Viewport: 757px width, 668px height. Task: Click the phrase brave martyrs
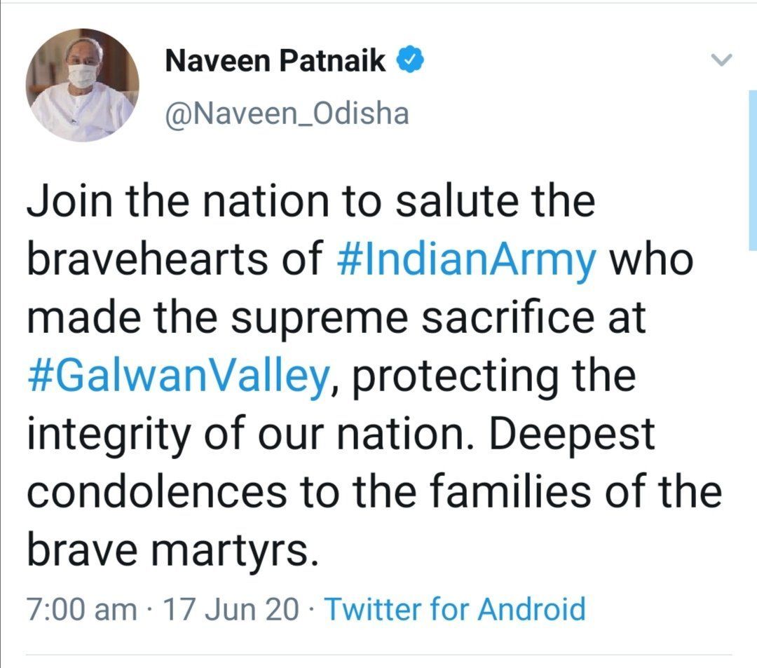173,552
